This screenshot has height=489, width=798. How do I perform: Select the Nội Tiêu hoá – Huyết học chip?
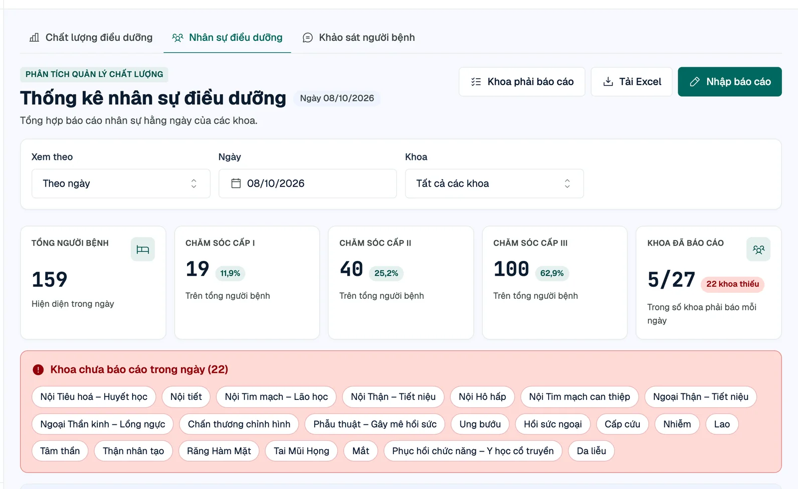94,397
